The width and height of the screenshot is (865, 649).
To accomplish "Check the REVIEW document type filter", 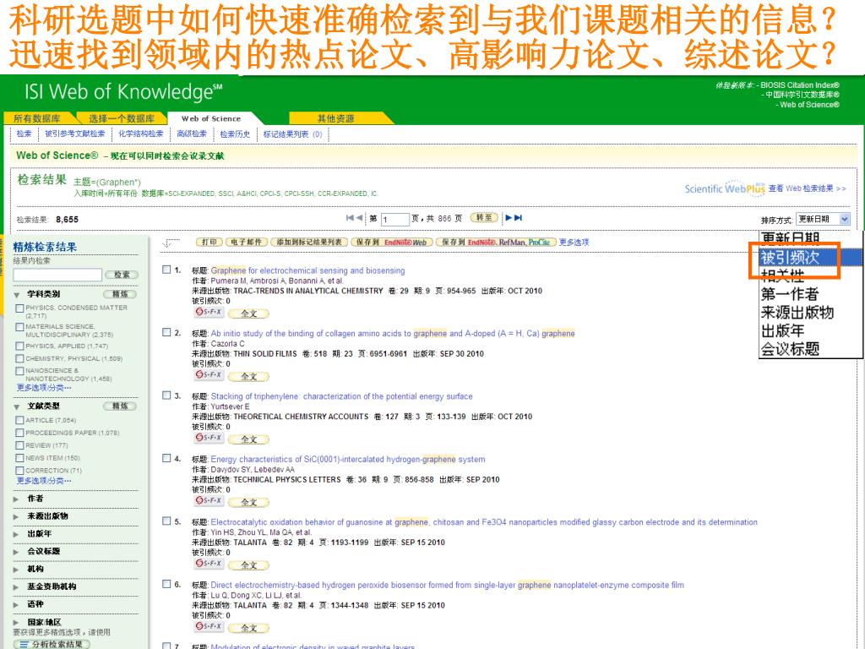I will pos(20,445).
